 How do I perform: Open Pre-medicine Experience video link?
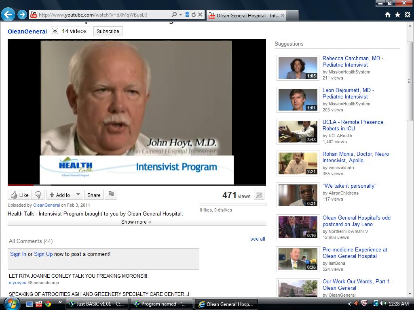(x=355, y=253)
